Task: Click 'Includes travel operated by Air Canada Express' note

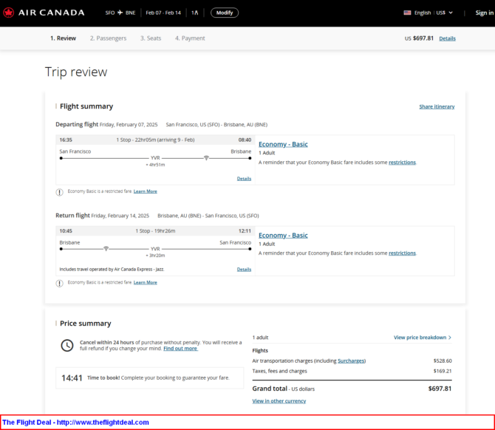Action: pyautogui.click(x=112, y=269)
